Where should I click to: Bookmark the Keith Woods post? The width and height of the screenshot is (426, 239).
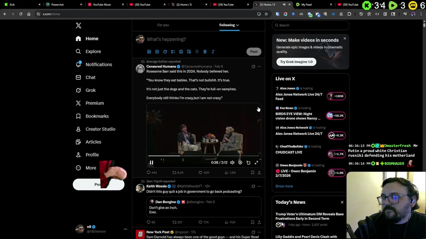pos(253,222)
